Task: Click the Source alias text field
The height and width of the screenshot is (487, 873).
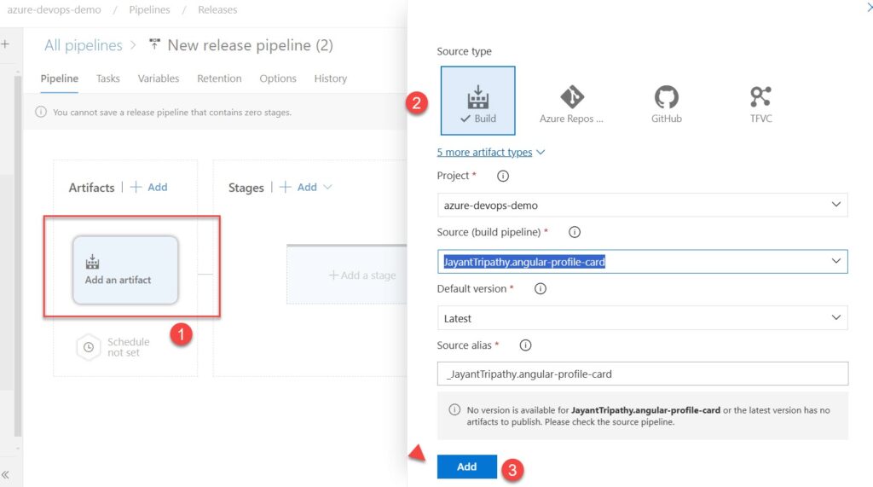Action: click(x=643, y=374)
